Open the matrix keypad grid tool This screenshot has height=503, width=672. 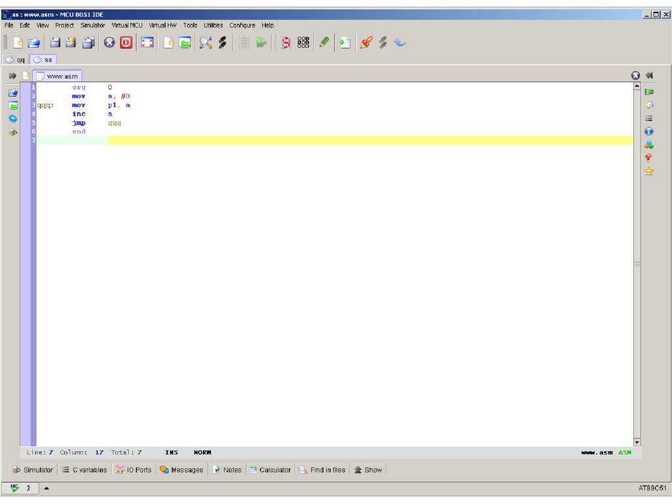(x=303, y=43)
